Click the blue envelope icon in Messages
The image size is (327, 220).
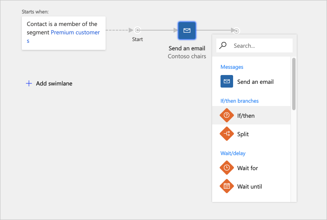click(227, 81)
